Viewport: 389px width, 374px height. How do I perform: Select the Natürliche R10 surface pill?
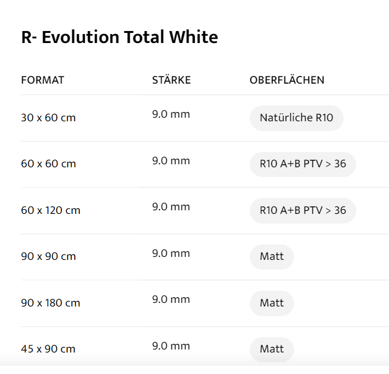point(296,118)
